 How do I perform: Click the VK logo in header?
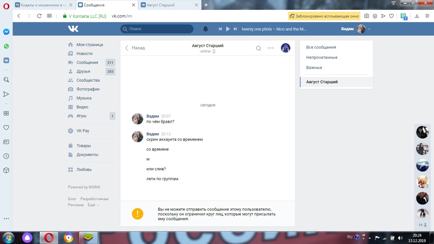click(x=73, y=29)
